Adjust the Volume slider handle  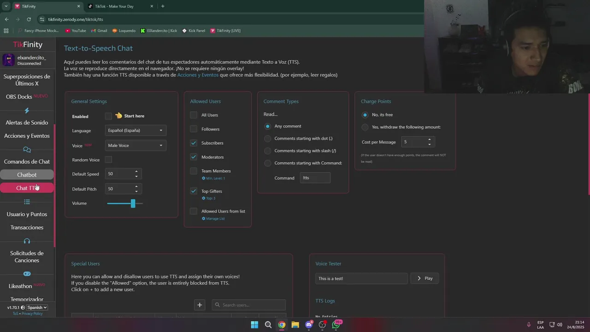pyautogui.click(x=133, y=203)
